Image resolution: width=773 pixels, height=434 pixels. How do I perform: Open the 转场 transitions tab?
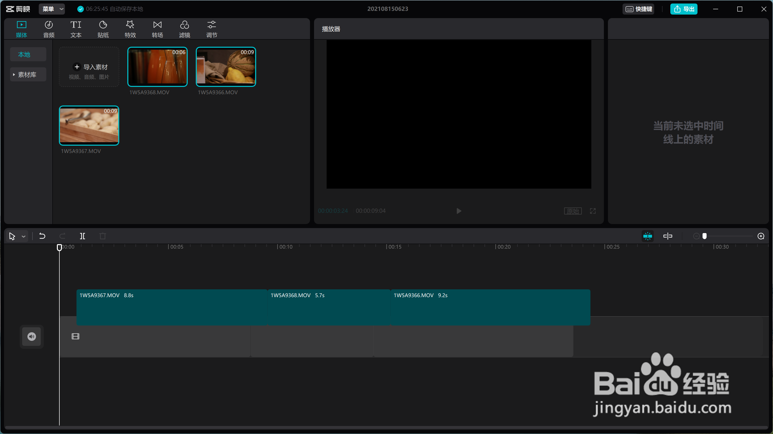point(157,29)
